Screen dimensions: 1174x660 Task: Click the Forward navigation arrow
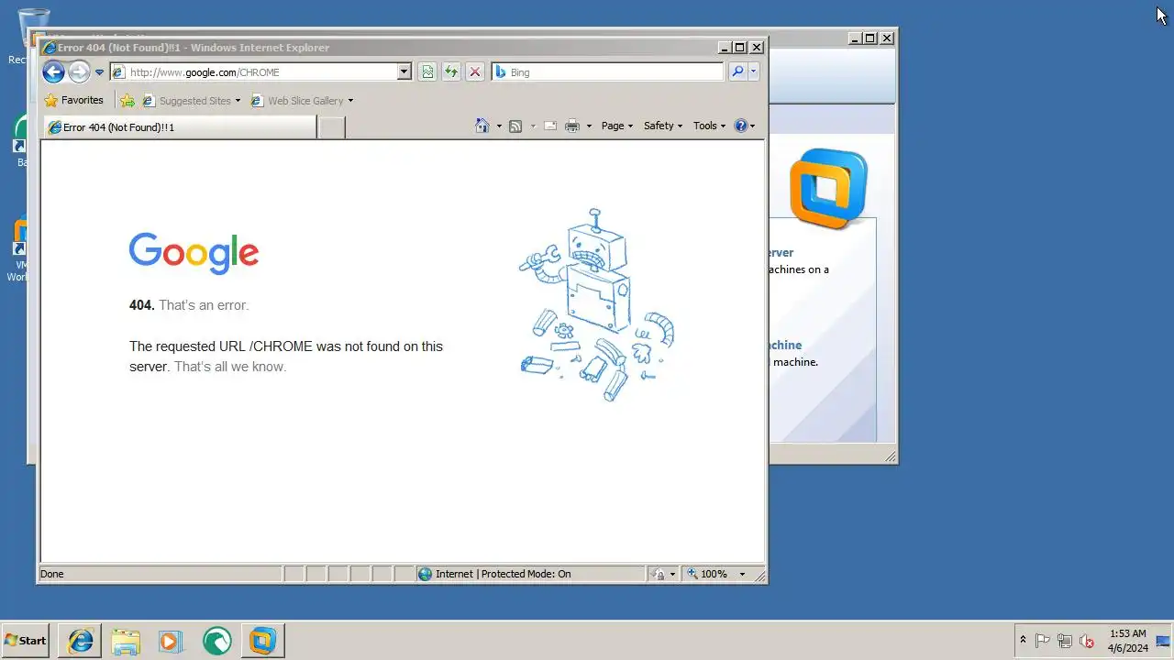click(79, 71)
